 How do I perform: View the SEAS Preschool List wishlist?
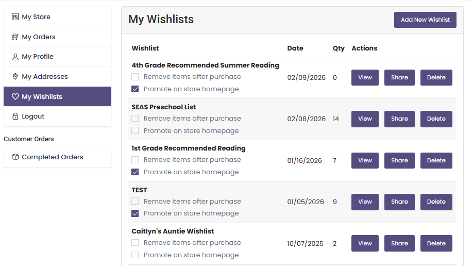click(365, 119)
